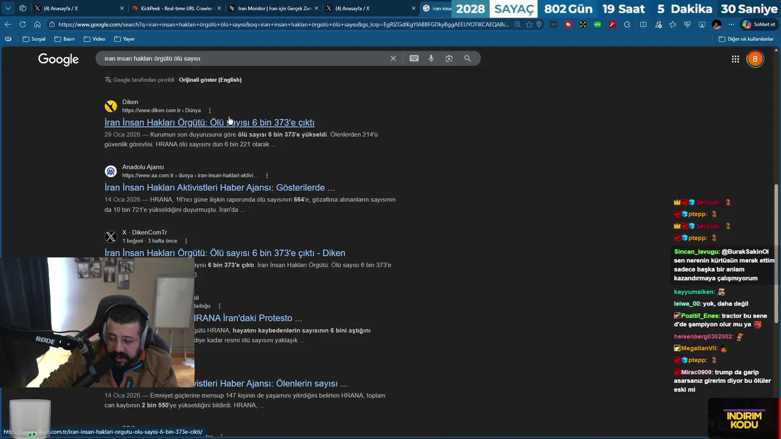Zoom the page with the address bar magnifier
This screenshot has height=439, width=781.
point(517,24)
